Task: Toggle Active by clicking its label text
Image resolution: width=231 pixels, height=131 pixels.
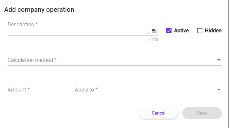Action: pos(181,31)
